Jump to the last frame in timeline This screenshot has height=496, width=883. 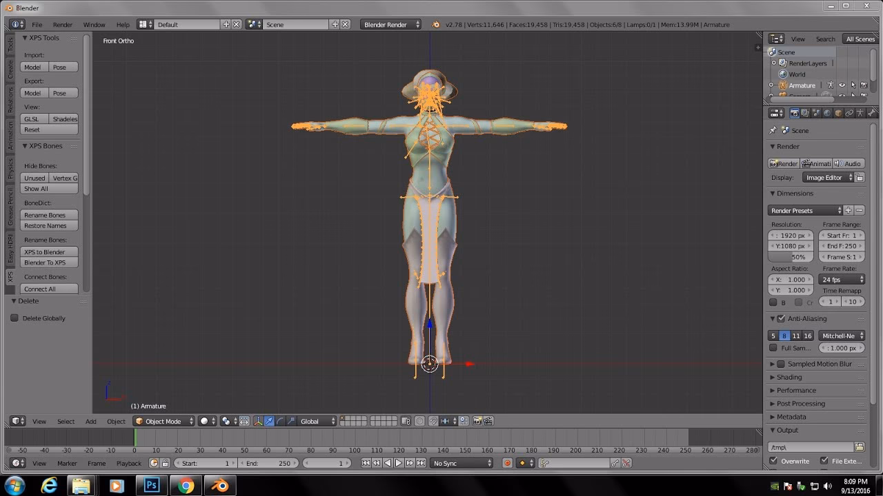(x=421, y=463)
